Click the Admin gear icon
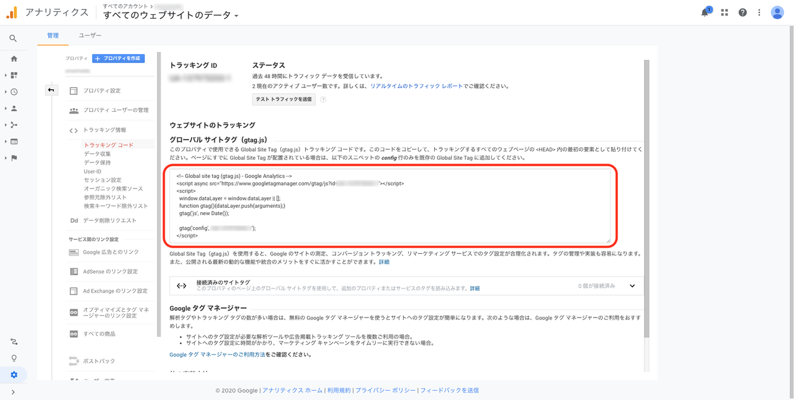 (x=14, y=375)
